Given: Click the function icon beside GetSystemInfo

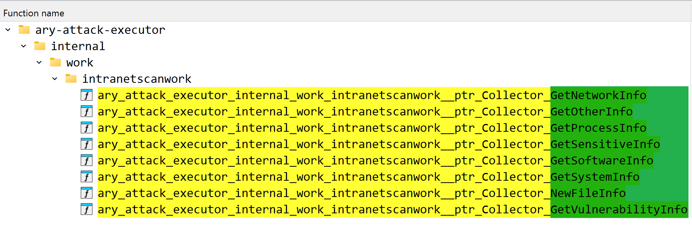Looking at the screenshot, I should click(86, 177).
